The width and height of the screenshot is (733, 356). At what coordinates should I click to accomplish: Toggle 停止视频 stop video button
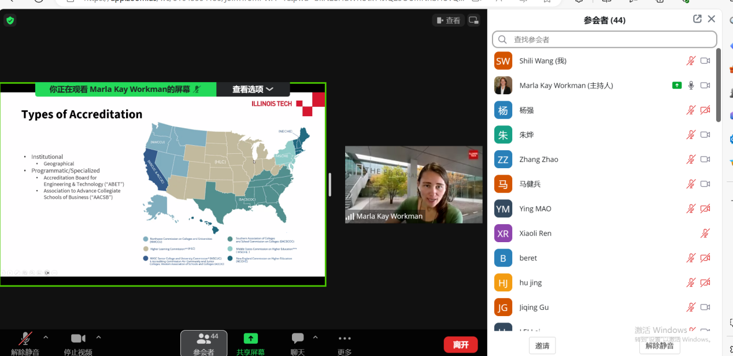[78, 339]
